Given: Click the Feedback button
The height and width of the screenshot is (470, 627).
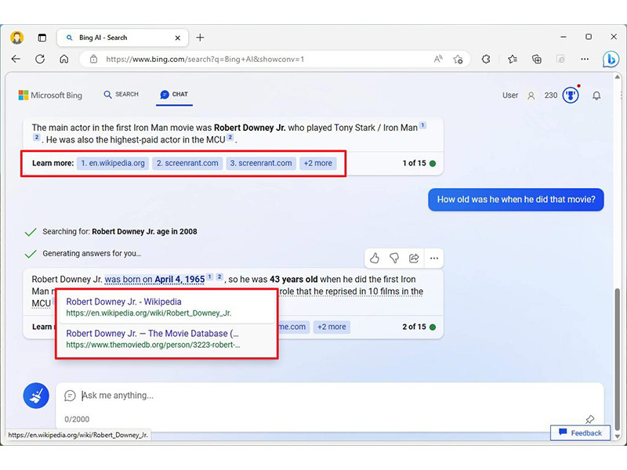Looking at the screenshot, I should 580,432.
